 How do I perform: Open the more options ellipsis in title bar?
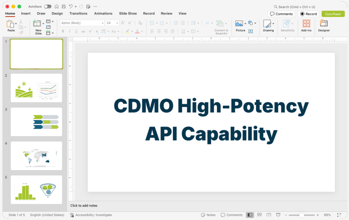95,7
